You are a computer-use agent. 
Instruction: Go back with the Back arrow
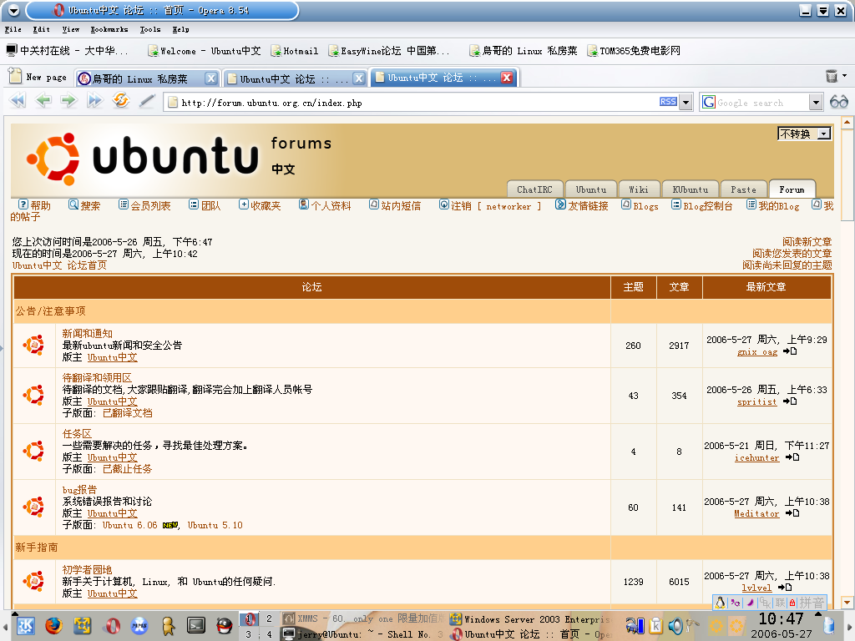coord(43,101)
